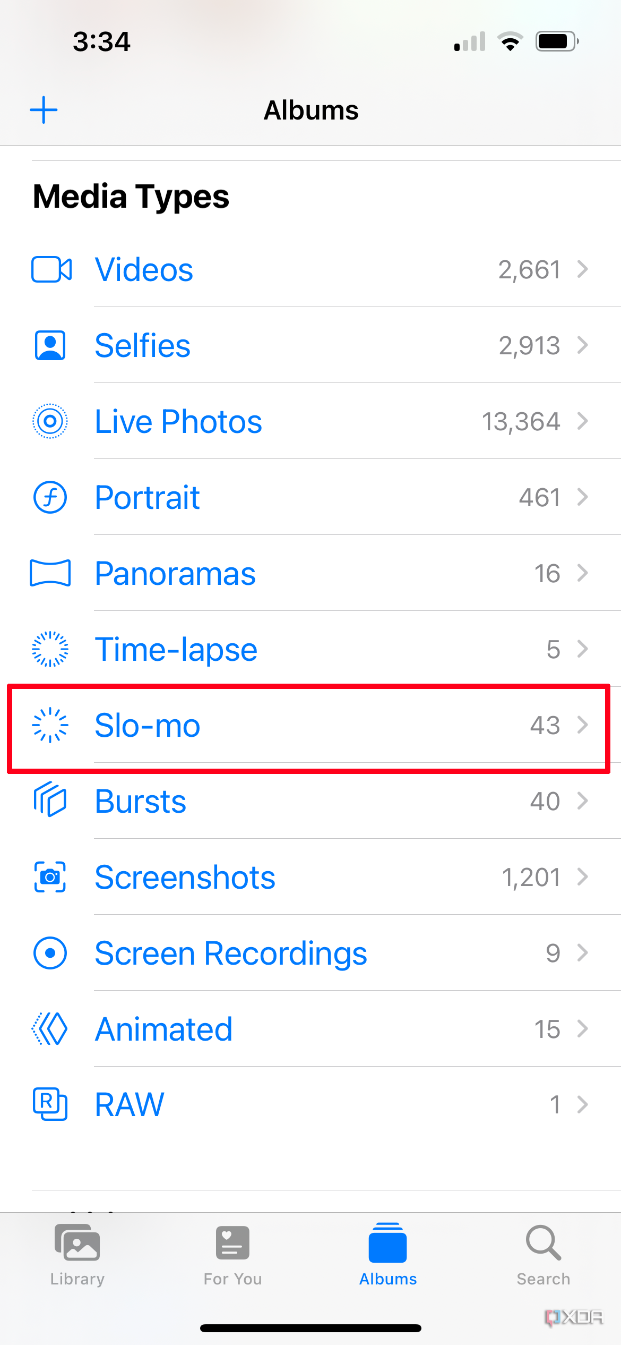Image resolution: width=621 pixels, height=1345 pixels.
Task: Tap the Screenshots camera-frame icon
Action: click(50, 877)
